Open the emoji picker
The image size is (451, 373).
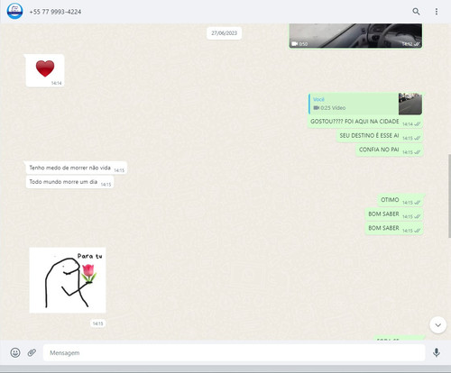[15, 352]
